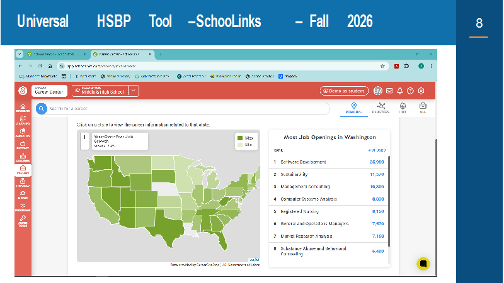Click General and Operations Managers row
Image resolution: width=504 pixels, height=283 pixels.
[328, 224]
